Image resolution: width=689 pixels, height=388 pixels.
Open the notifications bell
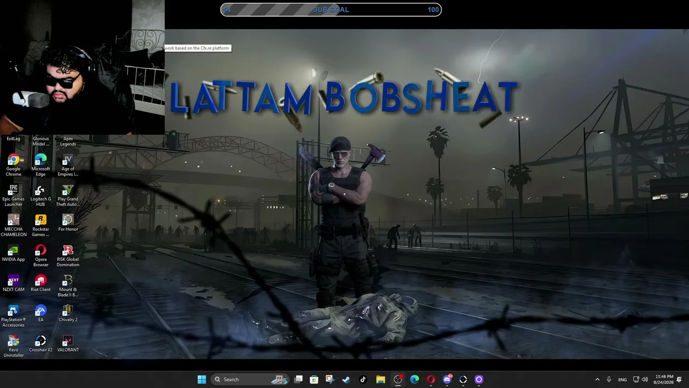click(679, 379)
